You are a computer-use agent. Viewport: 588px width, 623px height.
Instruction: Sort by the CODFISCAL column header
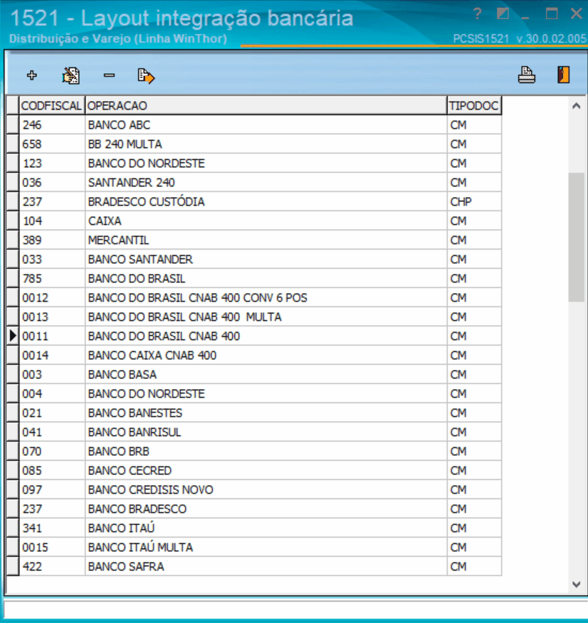[52, 106]
